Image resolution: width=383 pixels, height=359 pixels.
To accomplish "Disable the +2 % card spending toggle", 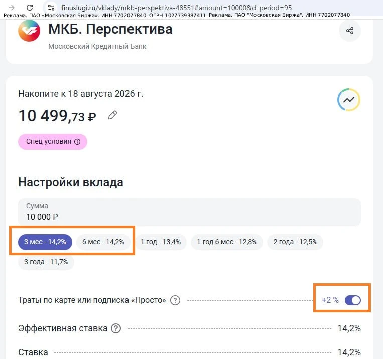I will coord(352,300).
